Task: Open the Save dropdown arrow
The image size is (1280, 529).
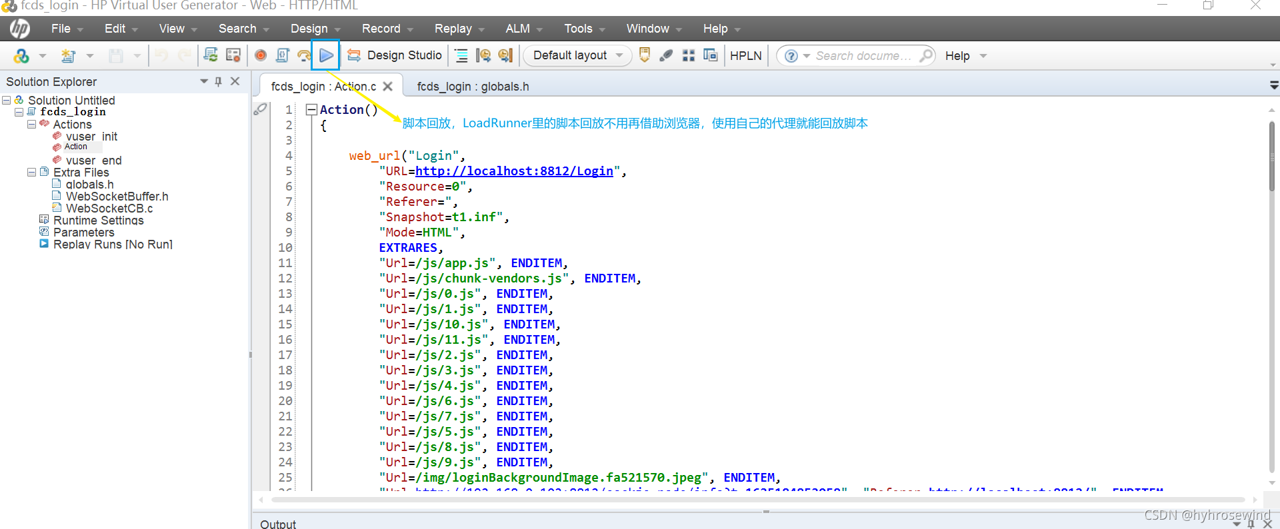Action: point(137,56)
